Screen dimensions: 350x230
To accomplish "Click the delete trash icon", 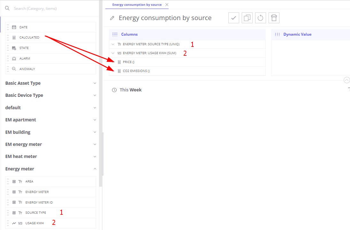I will 274,18.
